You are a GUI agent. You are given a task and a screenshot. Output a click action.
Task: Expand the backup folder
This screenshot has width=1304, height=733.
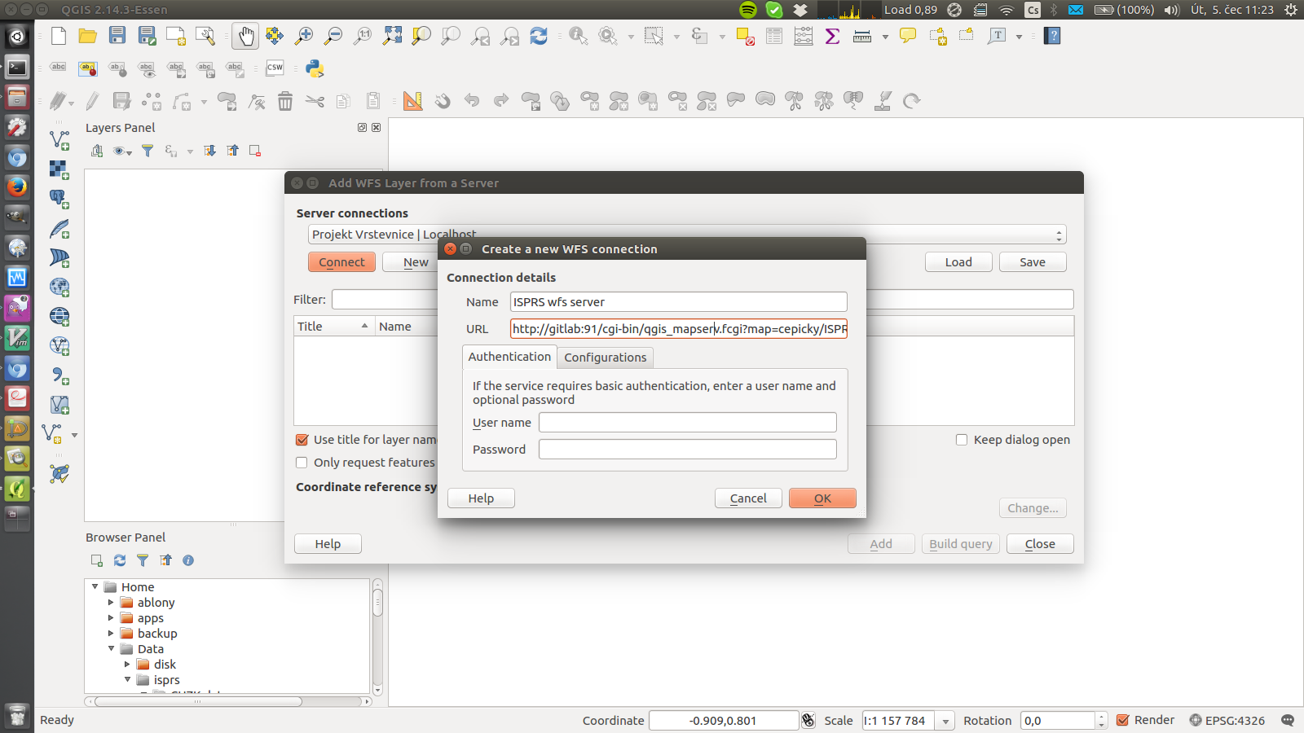click(x=111, y=634)
